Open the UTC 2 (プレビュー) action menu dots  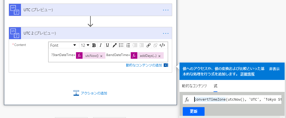click(x=166, y=33)
